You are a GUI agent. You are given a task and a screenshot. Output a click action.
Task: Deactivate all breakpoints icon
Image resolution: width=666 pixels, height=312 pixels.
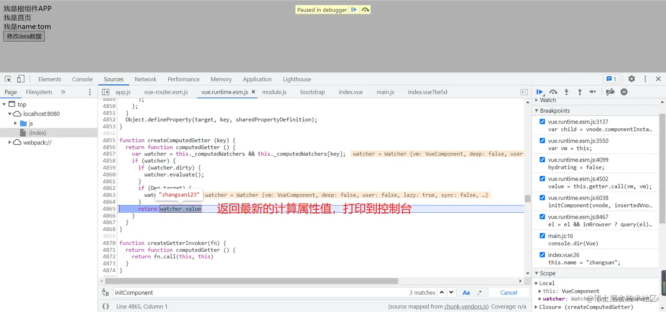tap(610, 92)
